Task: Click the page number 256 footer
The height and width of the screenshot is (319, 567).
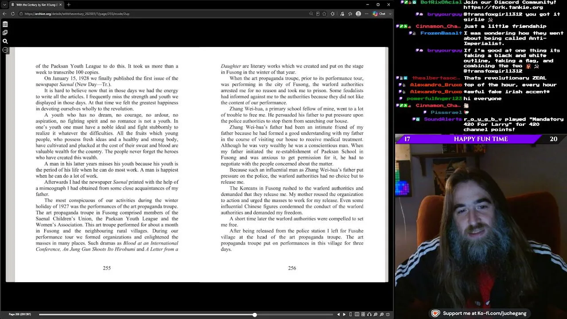Action: click(x=292, y=268)
